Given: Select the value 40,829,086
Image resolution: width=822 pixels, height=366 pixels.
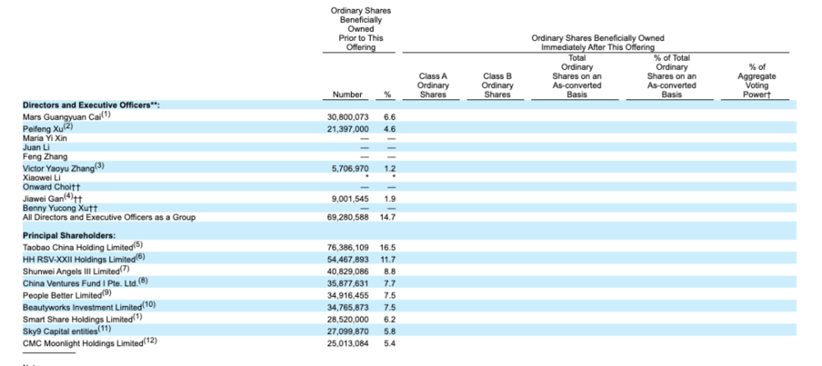Looking at the screenshot, I should click(348, 272).
